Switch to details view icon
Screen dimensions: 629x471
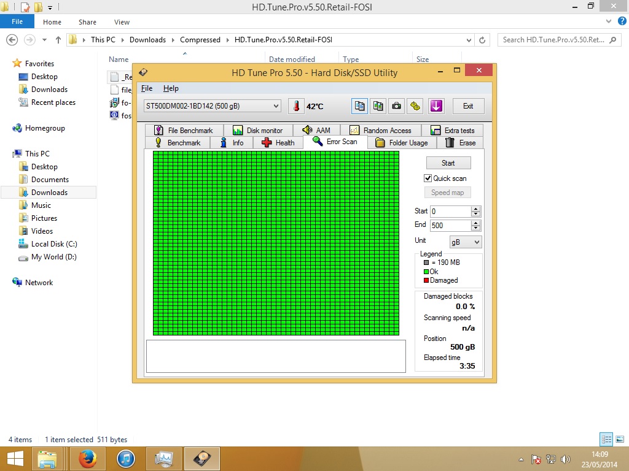pos(606,439)
